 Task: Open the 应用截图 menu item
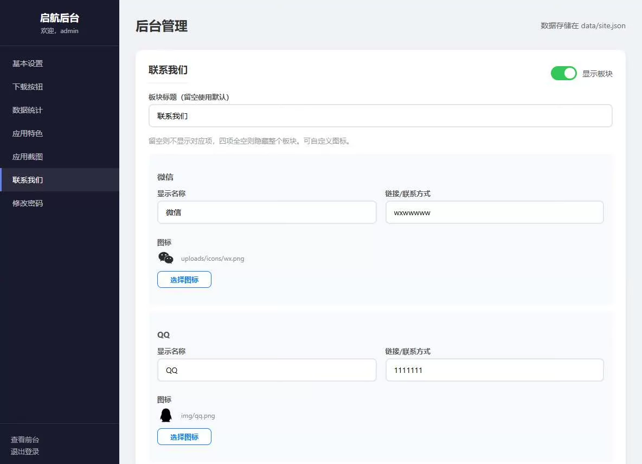click(60, 157)
